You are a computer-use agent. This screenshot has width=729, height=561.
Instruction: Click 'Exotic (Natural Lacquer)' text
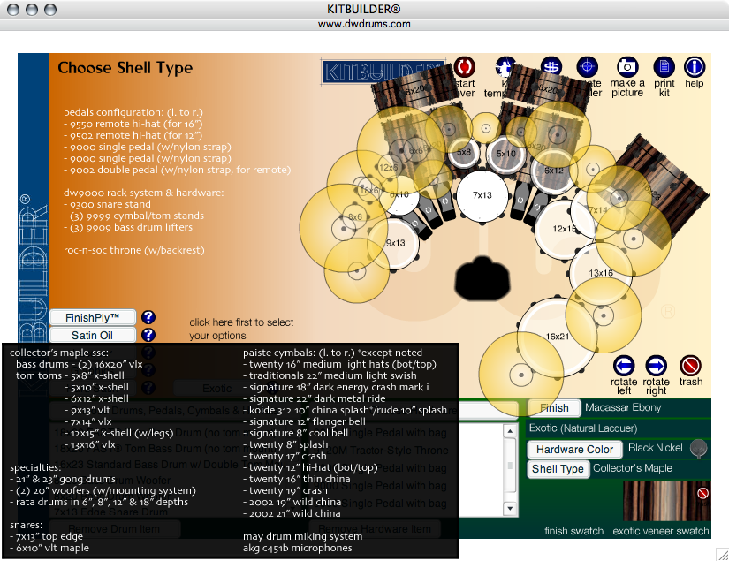(x=583, y=428)
